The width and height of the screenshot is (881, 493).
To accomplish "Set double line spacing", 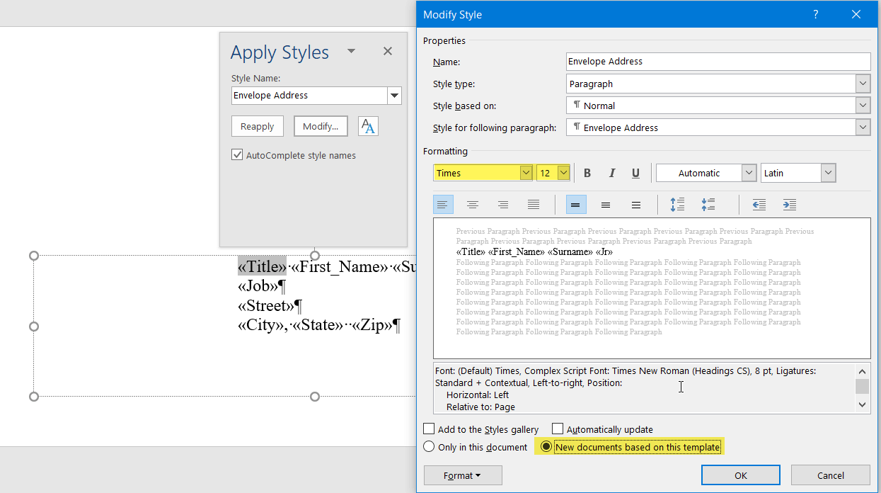I will tap(636, 205).
